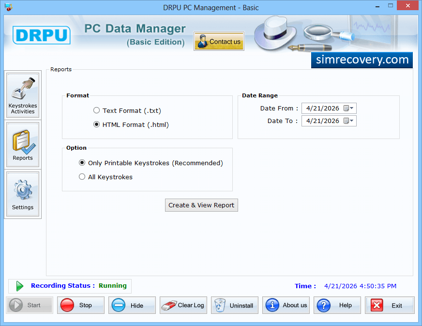Click the Uninstall recycle bin button
The width and height of the screenshot is (422, 326).
235,305
